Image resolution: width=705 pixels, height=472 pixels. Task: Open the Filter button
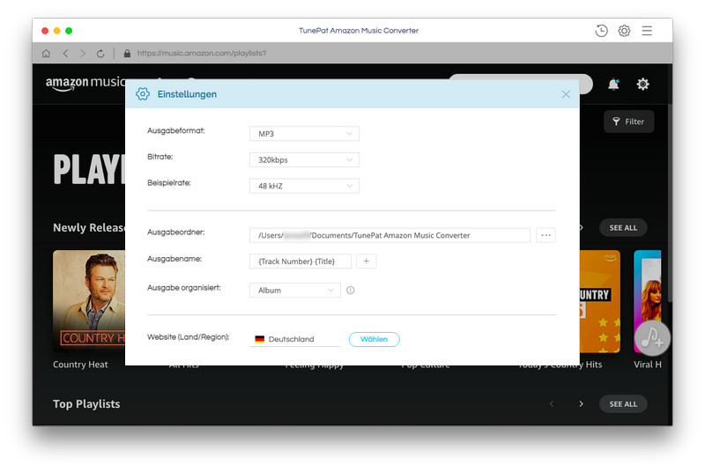coord(628,122)
